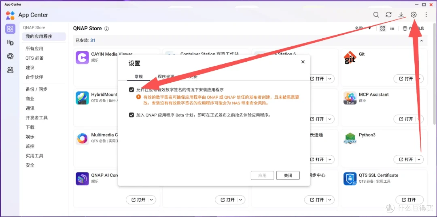Image resolution: width=437 pixels, height=217 pixels.
Task: Select 合作伙伴 in the sidebar
Action: [34, 77]
